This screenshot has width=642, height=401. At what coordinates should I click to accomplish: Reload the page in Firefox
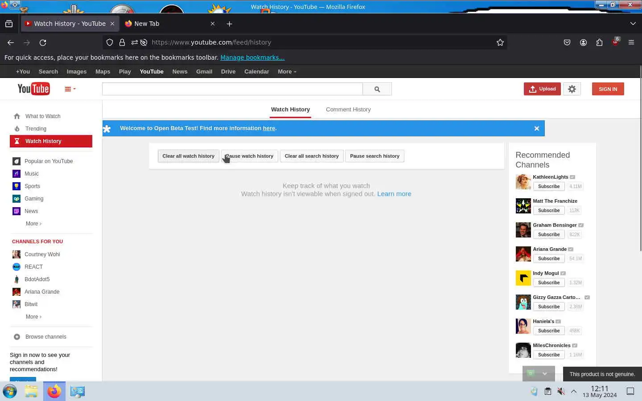[x=43, y=42]
